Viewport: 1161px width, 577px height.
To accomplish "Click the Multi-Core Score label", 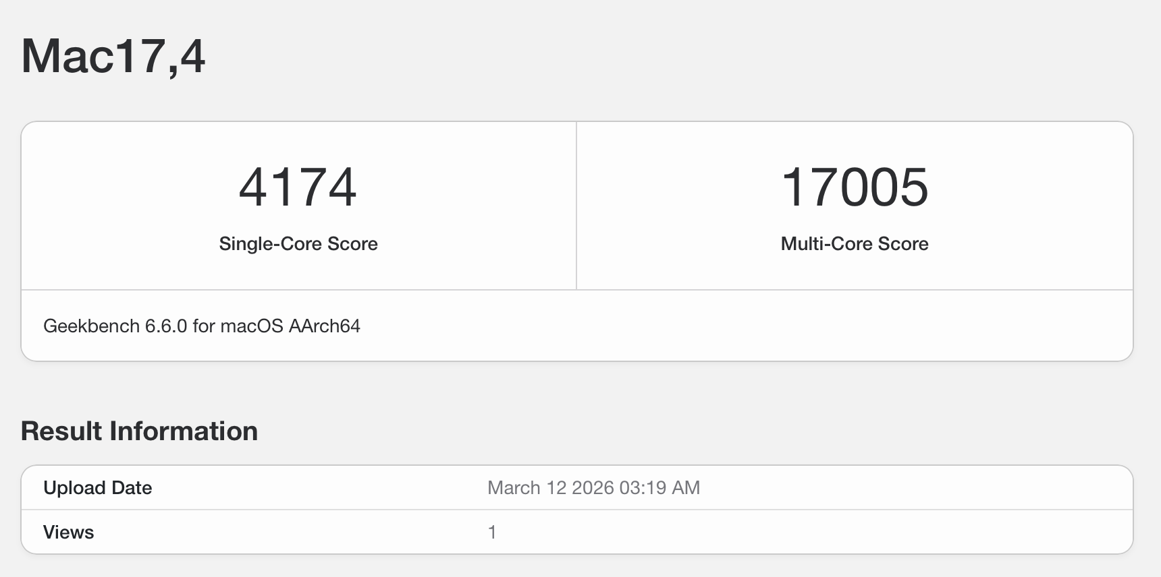I will [x=855, y=244].
